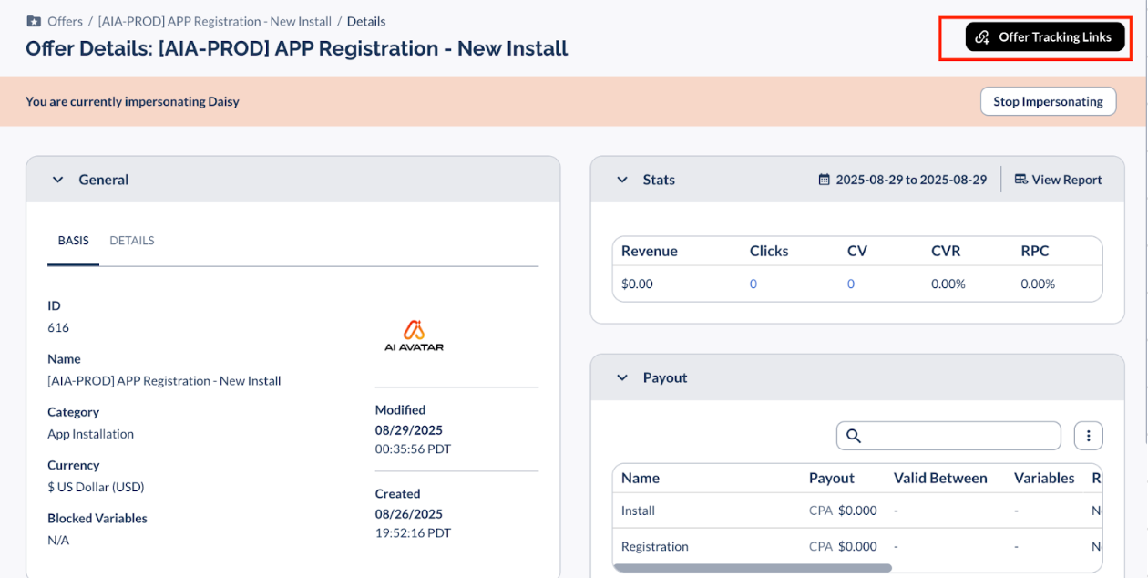Switch to the DETAILS tab

coord(132,241)
